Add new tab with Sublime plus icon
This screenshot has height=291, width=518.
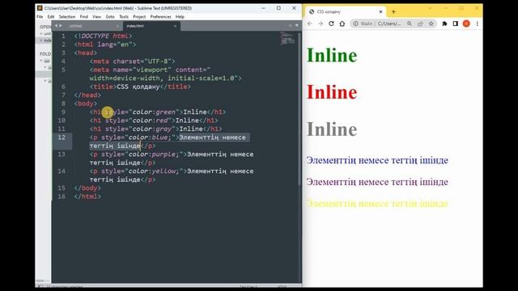click(291, 25)
